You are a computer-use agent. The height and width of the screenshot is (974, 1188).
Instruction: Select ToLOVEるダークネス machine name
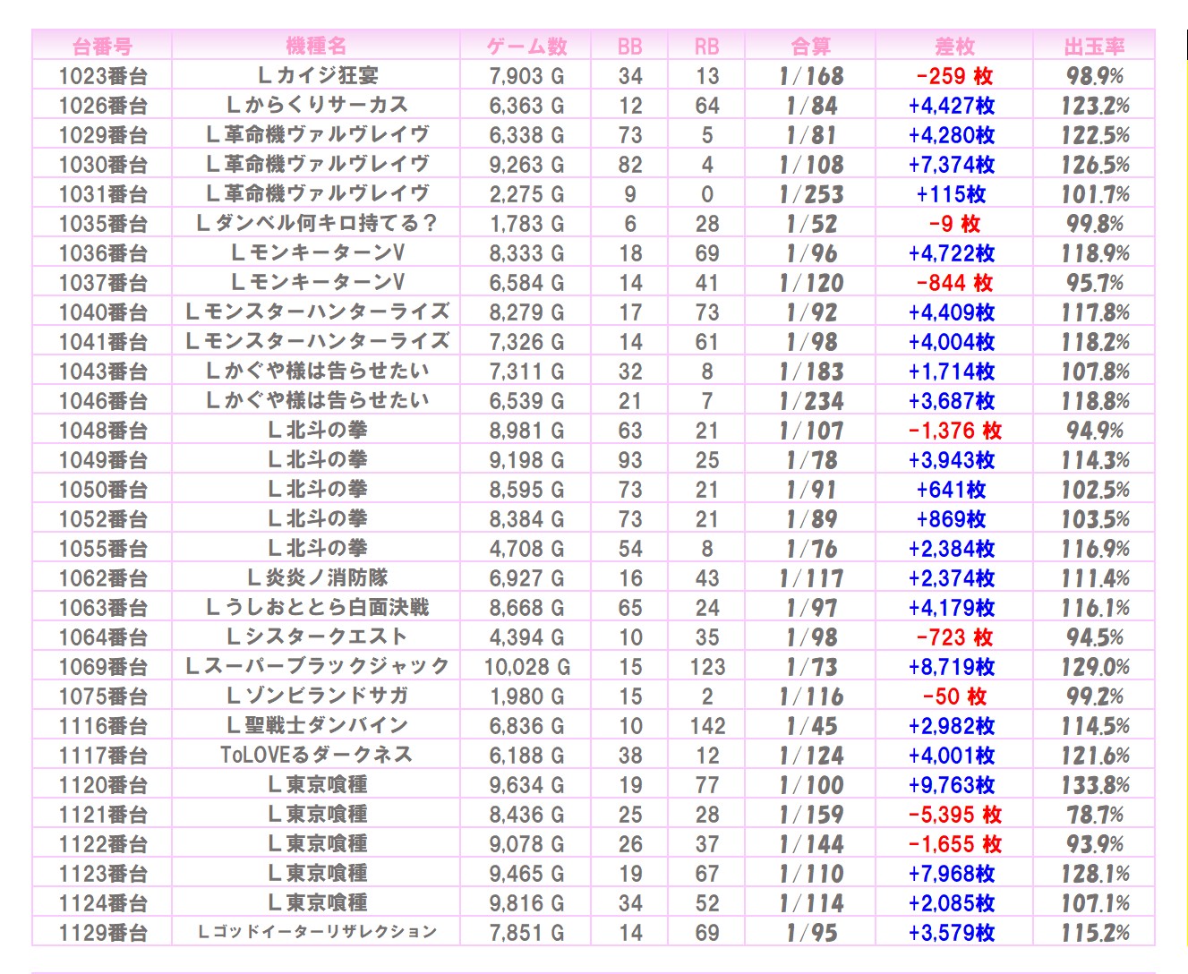pos(317,755)
